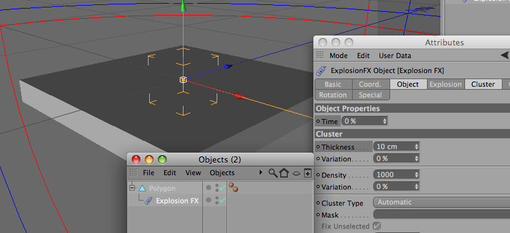Image resolution: width=510 pixels, height=233 pixels.
Task: Select the Cluster tab
Action: click(x=483, y=84)
